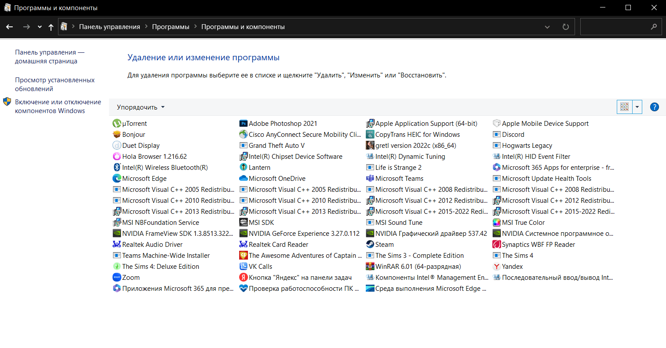The width and height of the screenshot is (666, 348).
Task: Expand the view options dropdown arrow
Action: [637, 107]
